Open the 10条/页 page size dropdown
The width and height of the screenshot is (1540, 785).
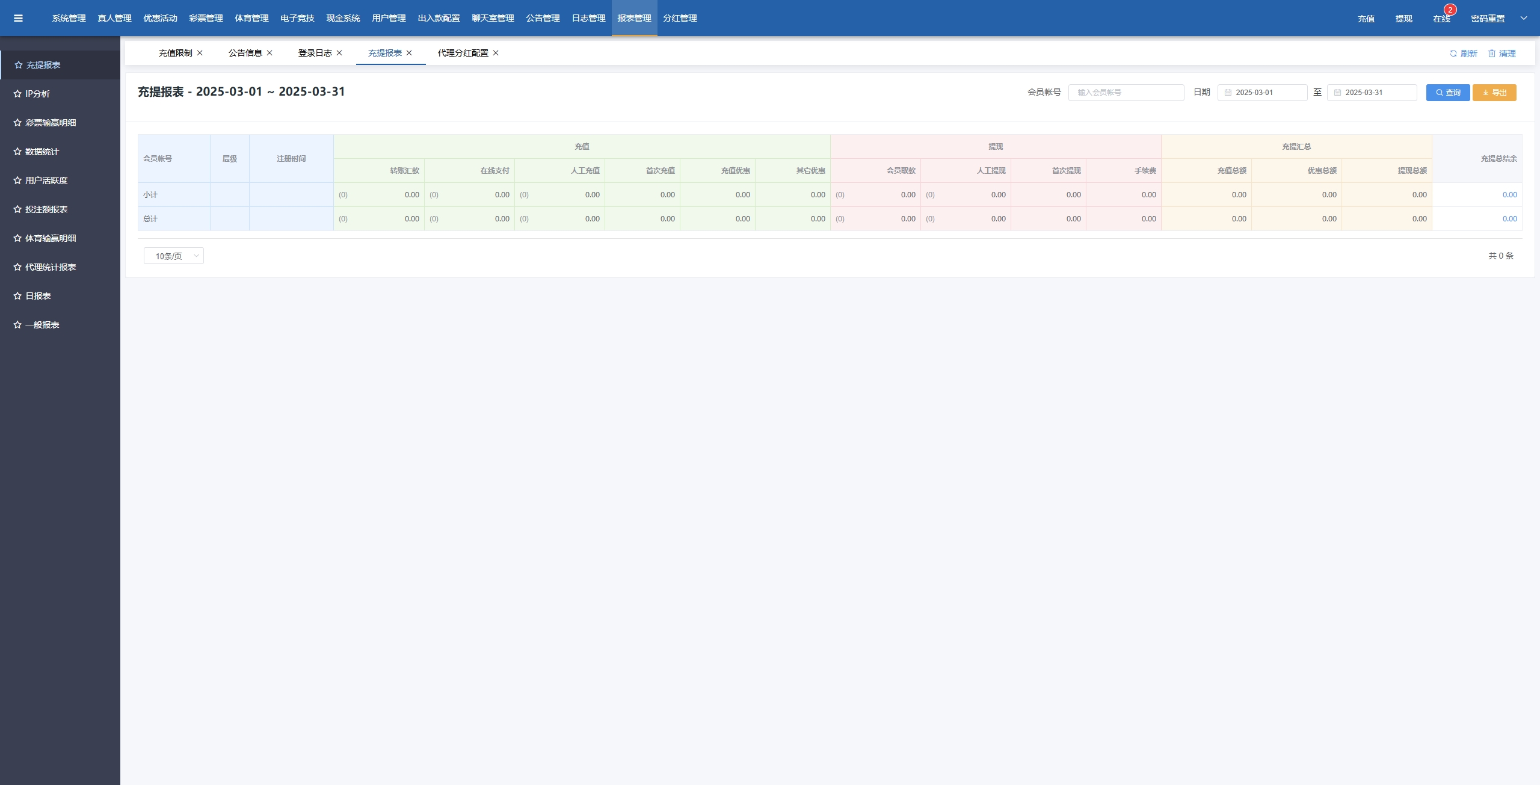click(x=174, y=256)
